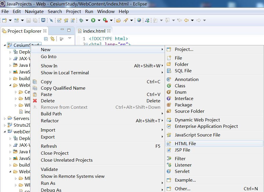Collapse the CesiumStudy project tree node

pyautogui.click(x=5, y=45)
